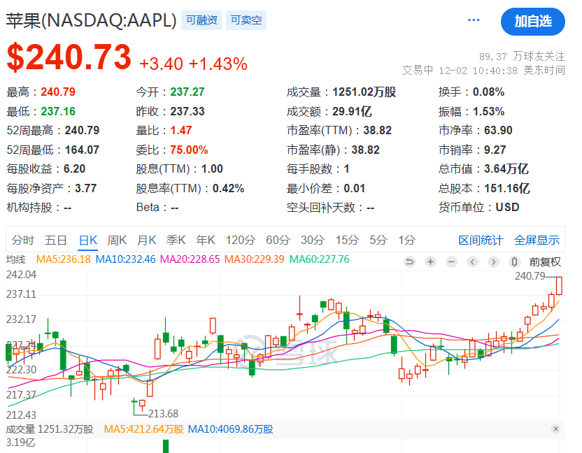This screenshot has height=453, width=582.
Task: Click the 加自选 button
Action: click(x=533, y=21)
